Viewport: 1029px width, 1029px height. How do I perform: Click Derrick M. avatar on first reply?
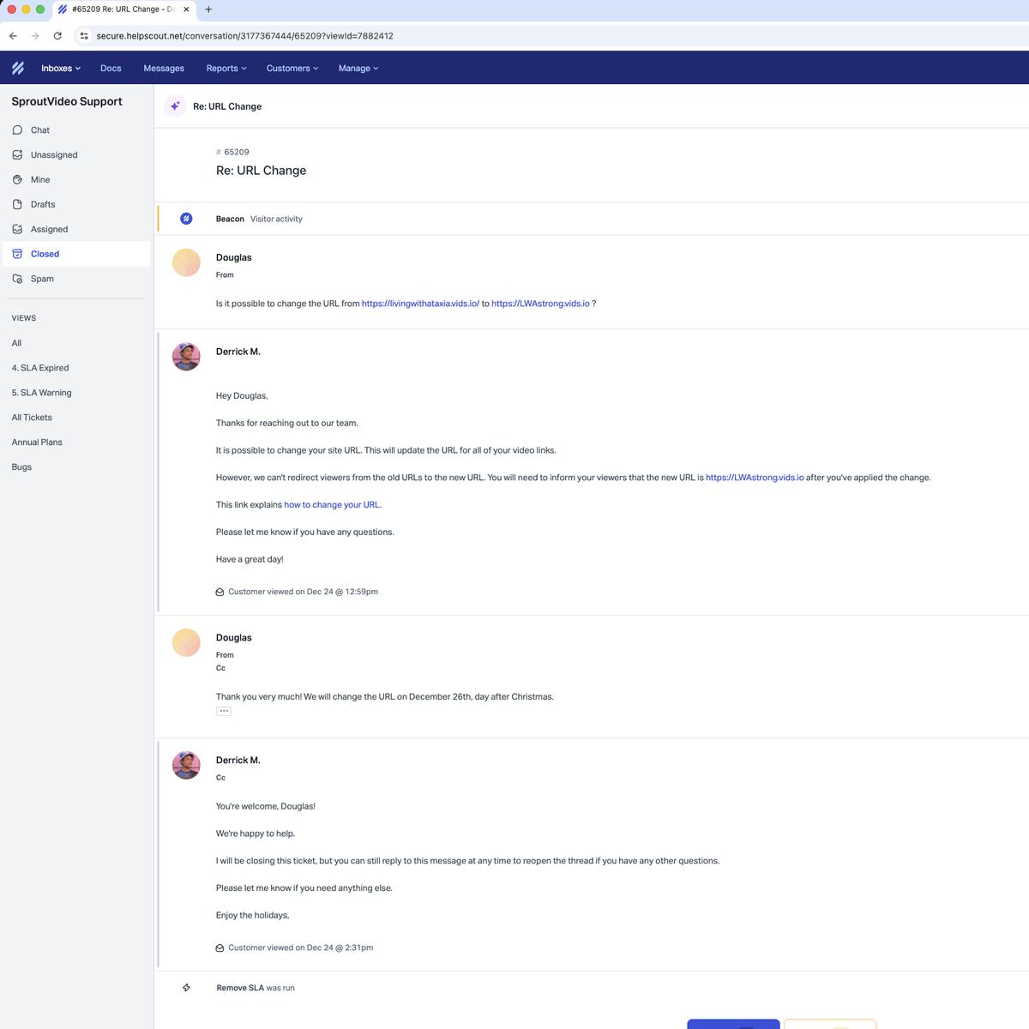point(186,357)
